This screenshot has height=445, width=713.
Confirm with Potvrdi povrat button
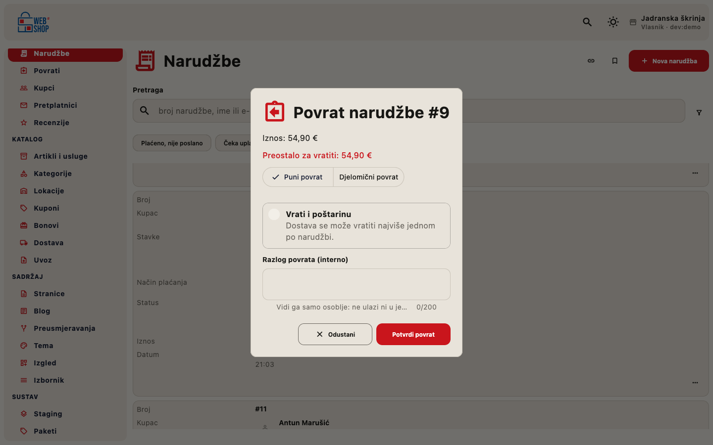pos(413,334)
